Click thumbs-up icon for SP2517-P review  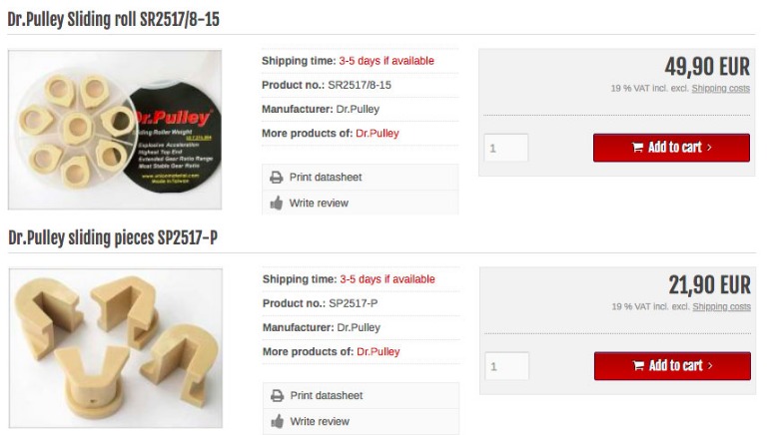pos(278,421)
